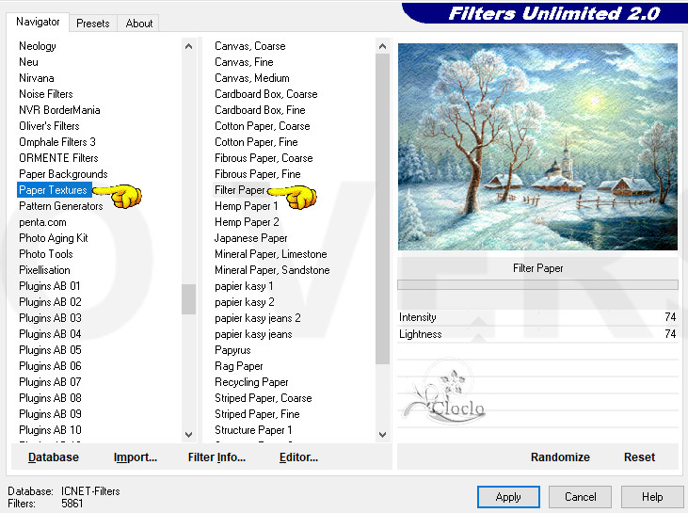Select Canvas, Coarse filter
This screenshot has height=513, width=688.
click(x=250, y=46)
